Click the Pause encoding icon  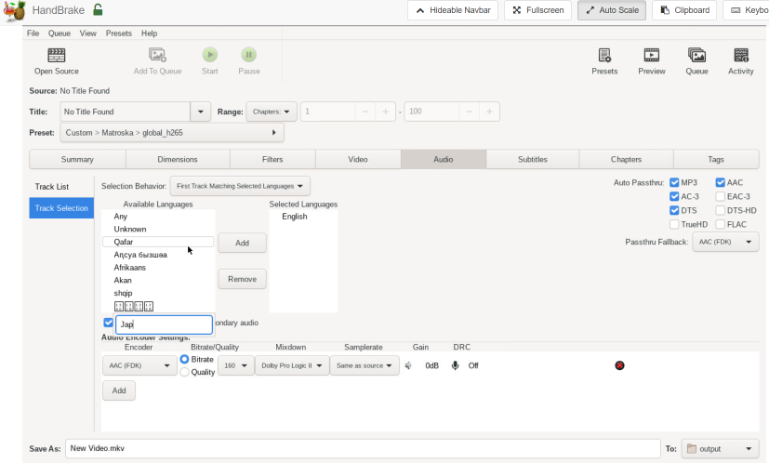[x=248, y=55]
